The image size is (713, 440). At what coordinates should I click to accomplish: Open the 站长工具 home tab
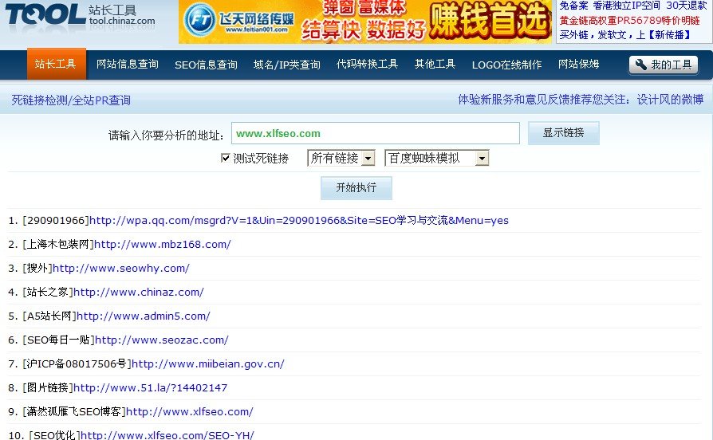(56, 64)
